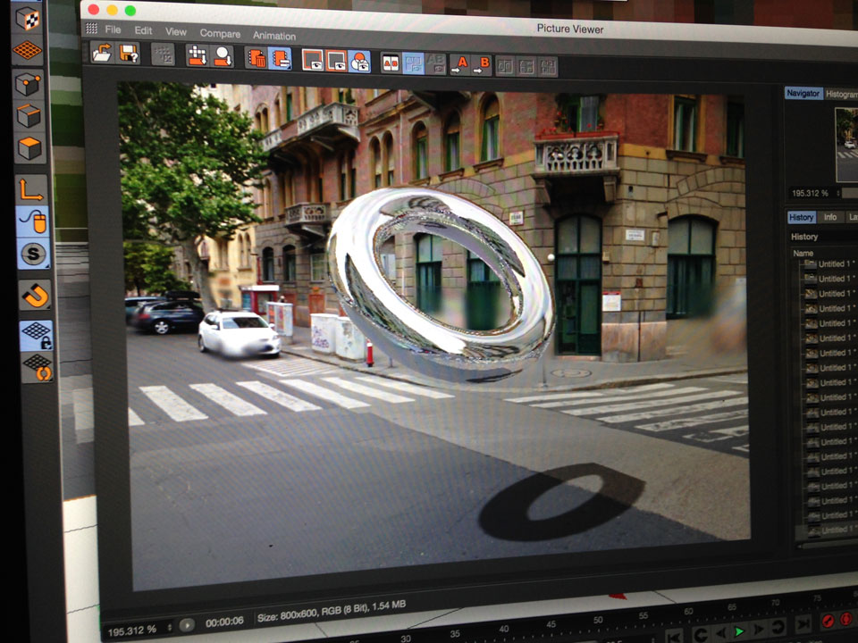858x643 pixels.
Task: Toggle the Enable Snap magnet icon
Action: (x=35, y=295)
